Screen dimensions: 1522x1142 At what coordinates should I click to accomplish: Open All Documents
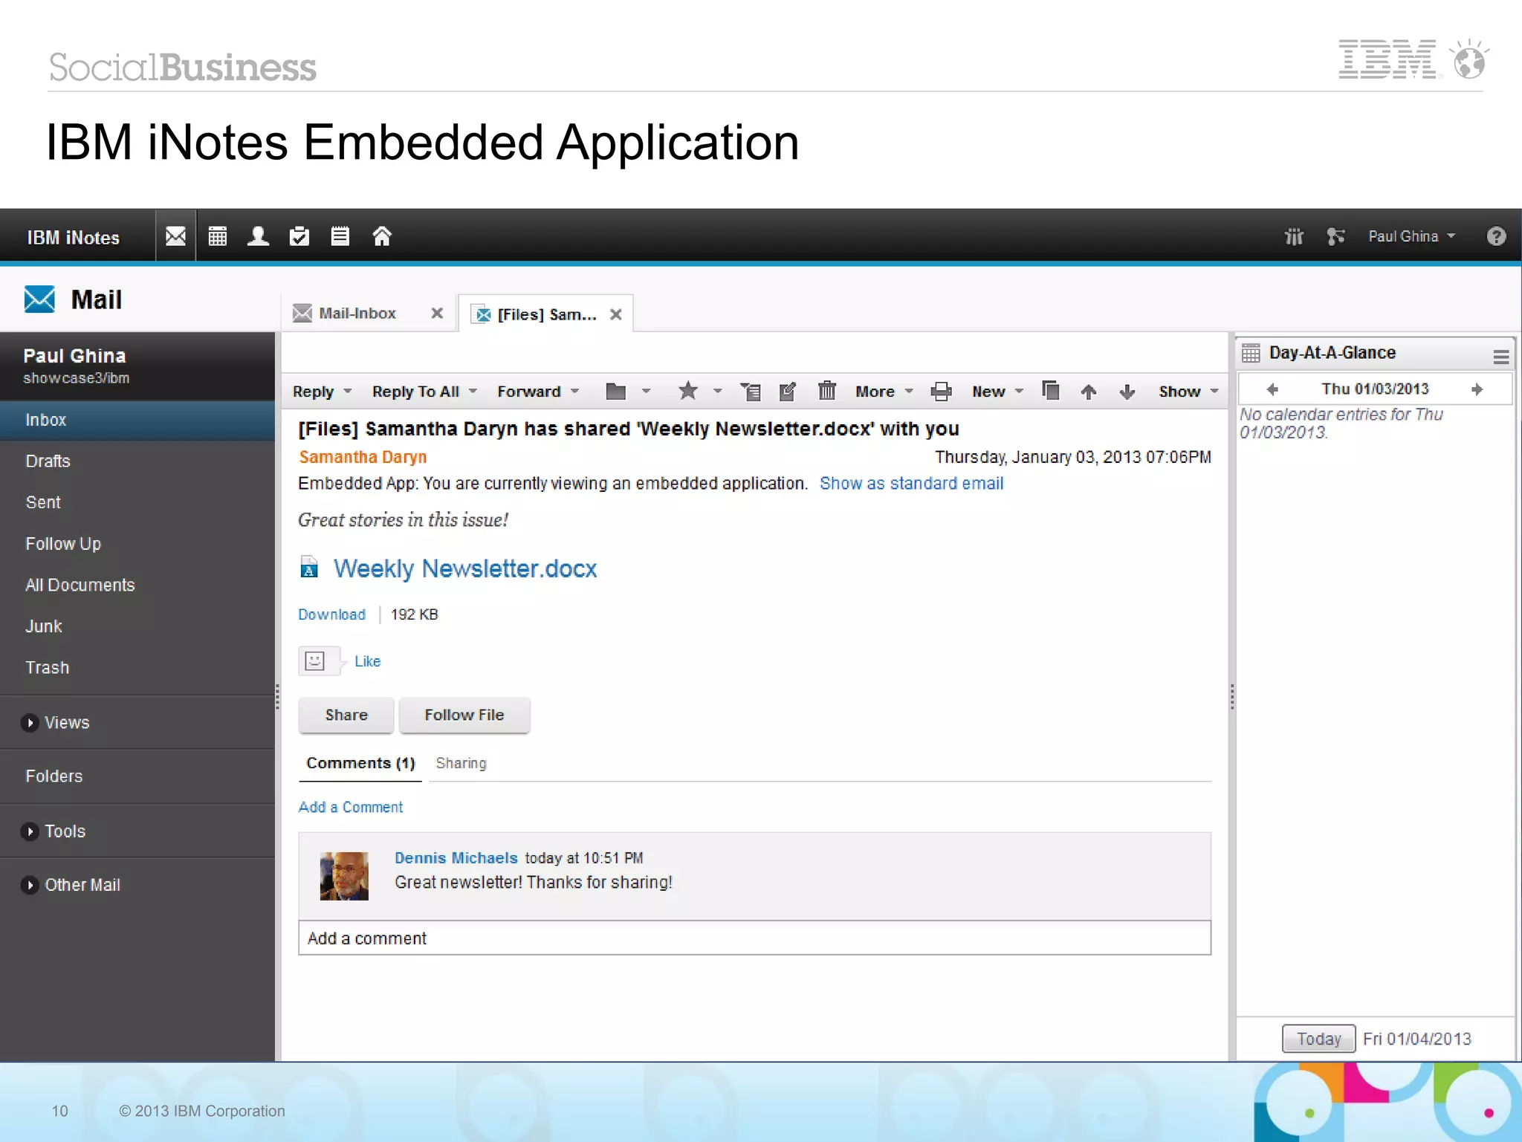(137, 585)
